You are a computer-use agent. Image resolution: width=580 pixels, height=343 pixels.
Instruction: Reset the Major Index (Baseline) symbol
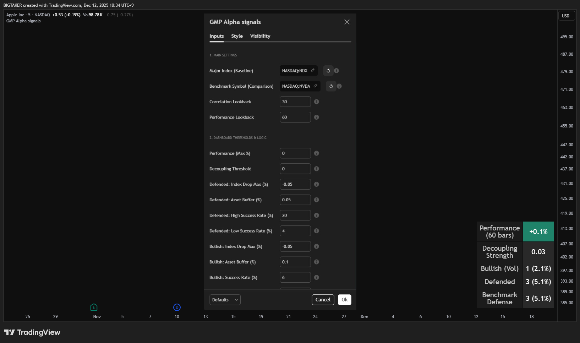(328, 71)
